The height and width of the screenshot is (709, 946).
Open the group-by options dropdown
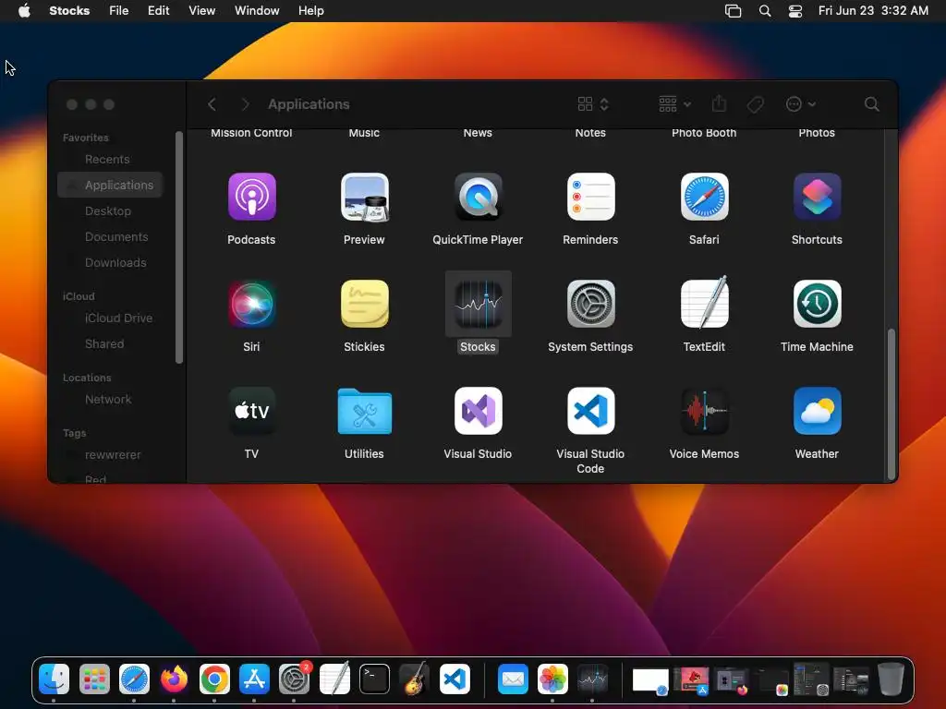coord(674,104)
